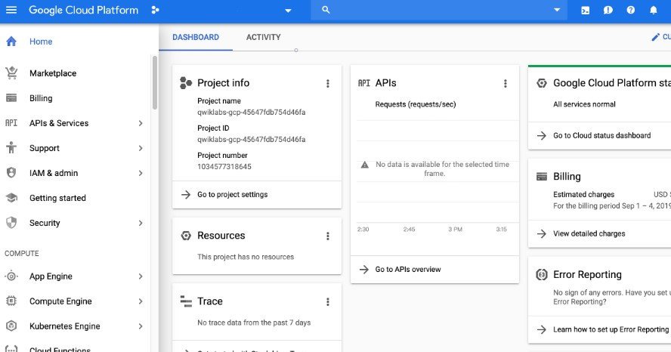Expand APIs & Services submenu chevron
The width and height of the screenshot is (671, 352).
click(x=141, y=123)
